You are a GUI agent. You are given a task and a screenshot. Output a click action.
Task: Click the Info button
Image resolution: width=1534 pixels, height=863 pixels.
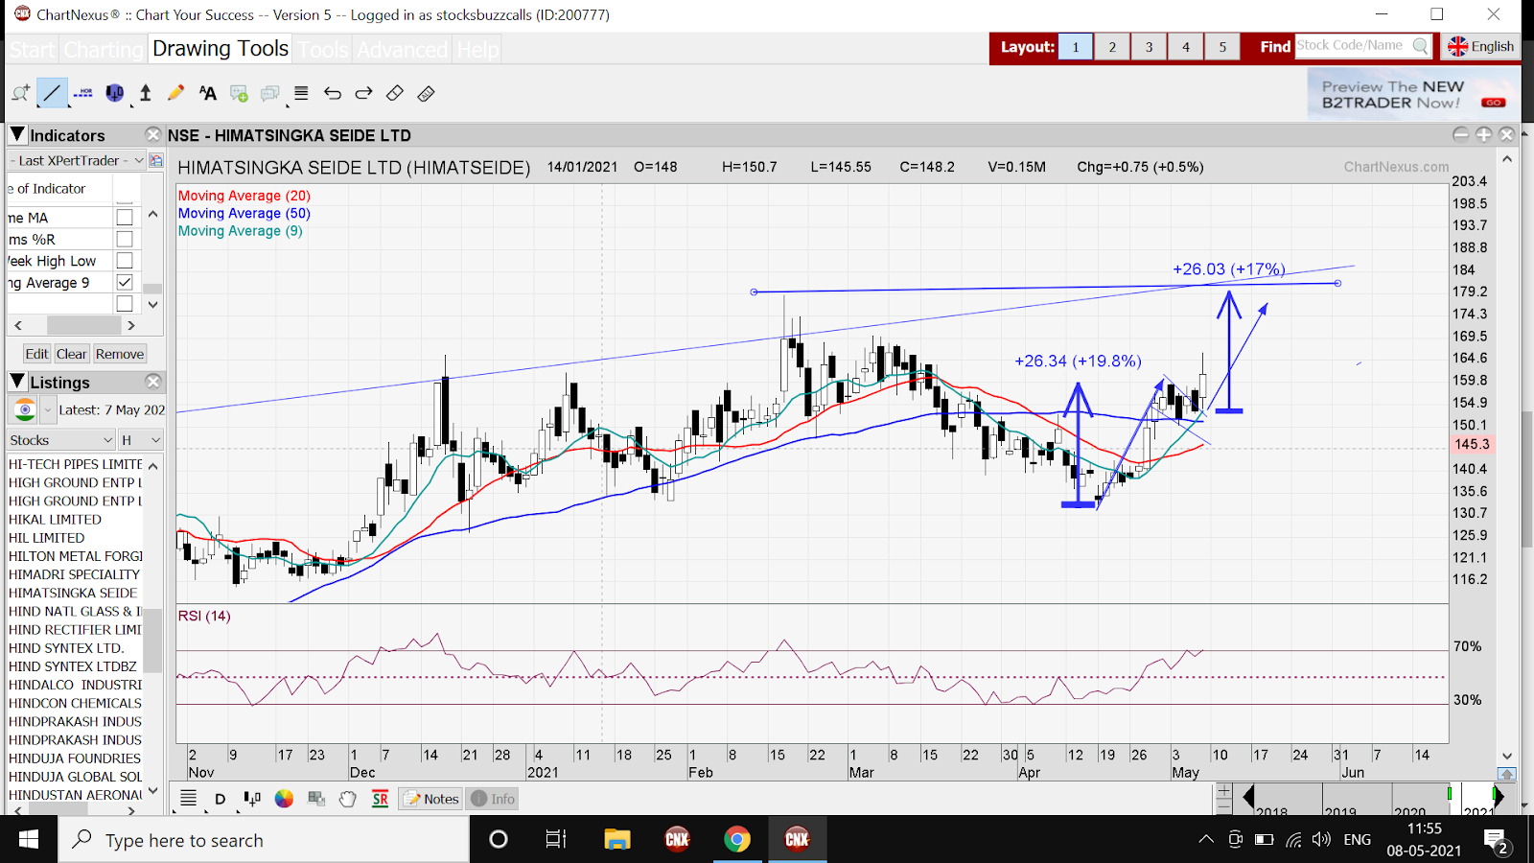coord(494,799)
